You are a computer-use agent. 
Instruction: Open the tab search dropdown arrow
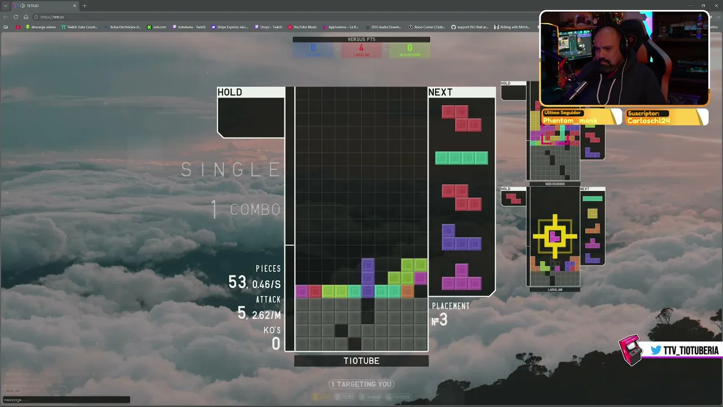tap(6, 6)
